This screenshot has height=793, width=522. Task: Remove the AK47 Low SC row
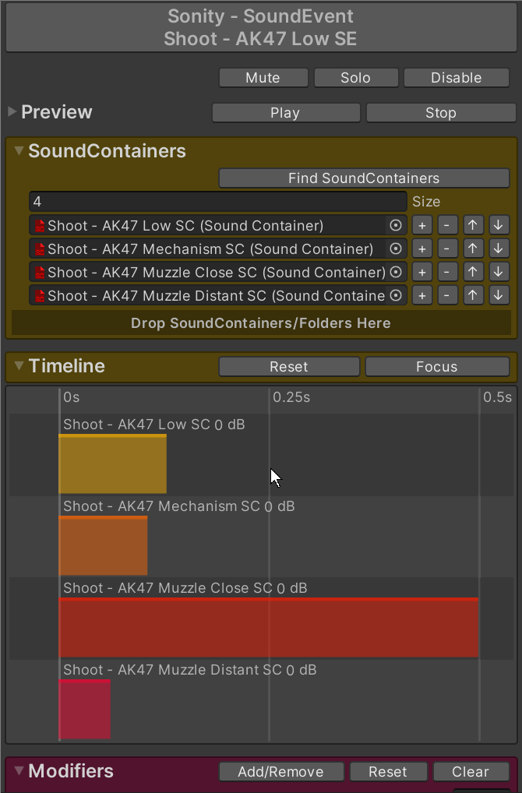(448, 225)
